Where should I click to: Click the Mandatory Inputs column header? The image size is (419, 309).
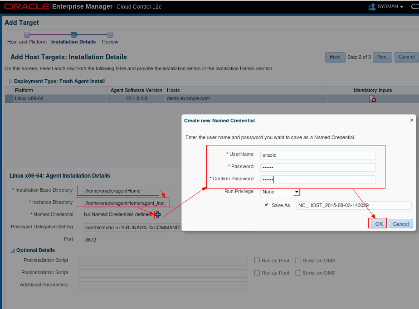tap(372, 90)
